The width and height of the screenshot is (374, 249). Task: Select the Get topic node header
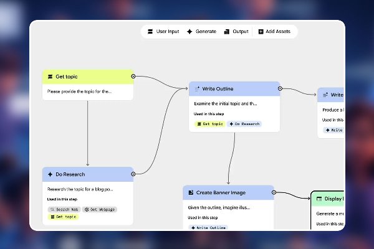pos(88,77)
